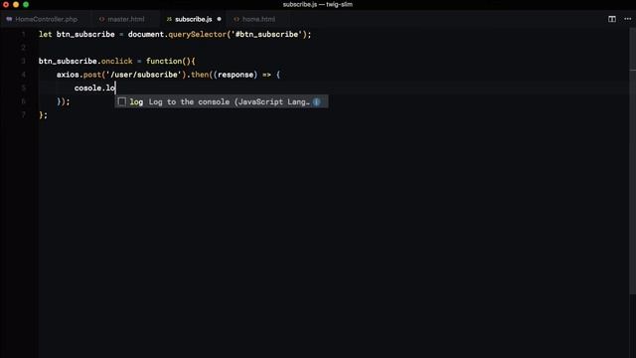This screenshot has height=358, width=636.
Task: Open the editor more actions menu
Action: [627, 19]
